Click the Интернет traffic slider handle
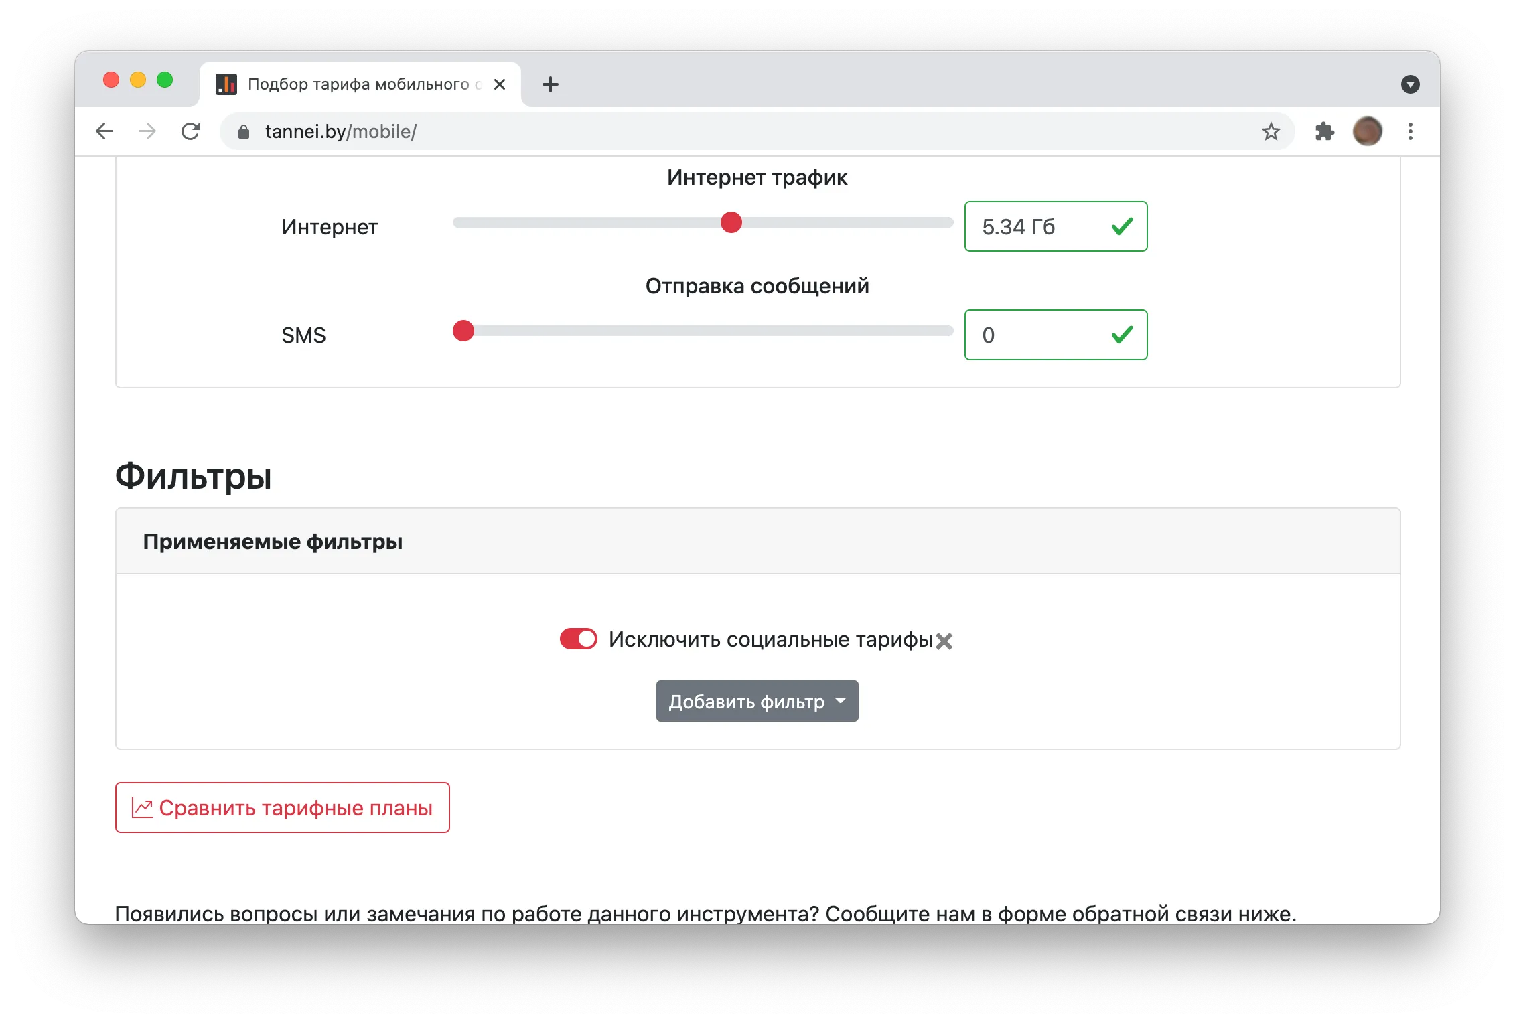This screenshot has width=1515, height=1023. click(731, 222)
